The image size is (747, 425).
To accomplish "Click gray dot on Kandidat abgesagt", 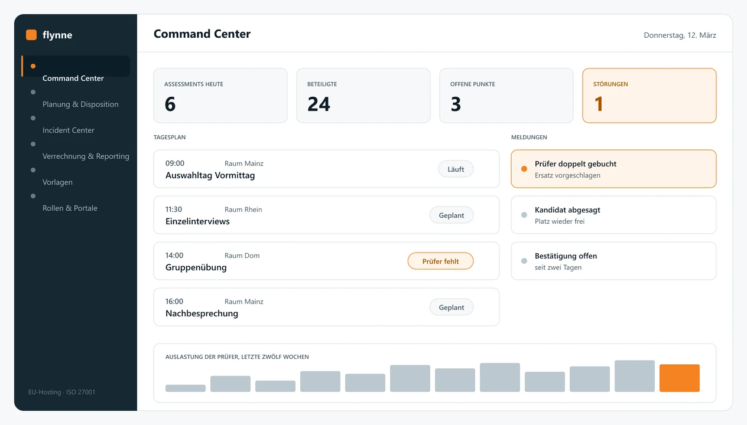I will pos(524,215).
